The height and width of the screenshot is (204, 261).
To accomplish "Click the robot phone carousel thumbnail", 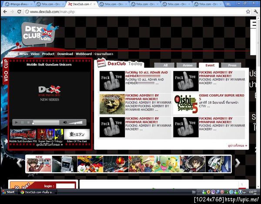I will 64,164.
